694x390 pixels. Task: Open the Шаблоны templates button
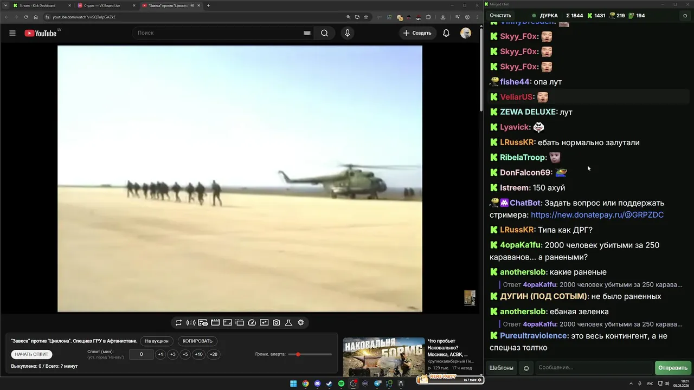click(502, 368)
